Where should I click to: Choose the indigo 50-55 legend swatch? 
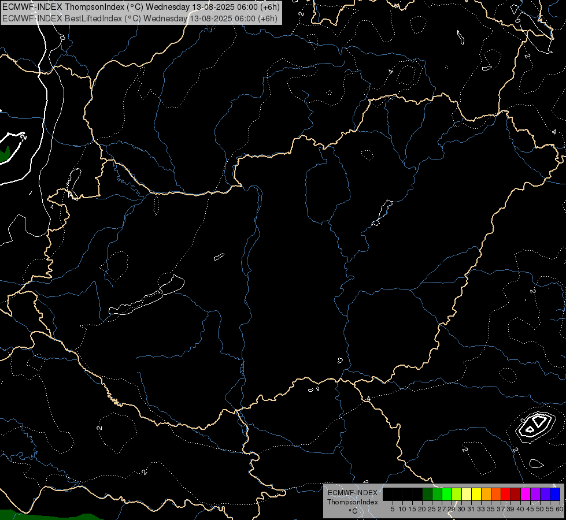tap(545, 494)
